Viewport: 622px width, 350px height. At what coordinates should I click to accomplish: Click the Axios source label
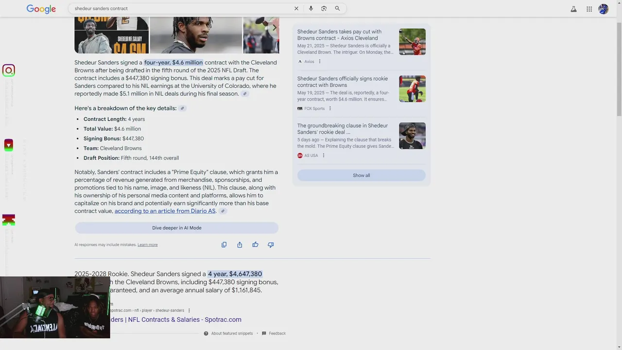pos(309,61)
